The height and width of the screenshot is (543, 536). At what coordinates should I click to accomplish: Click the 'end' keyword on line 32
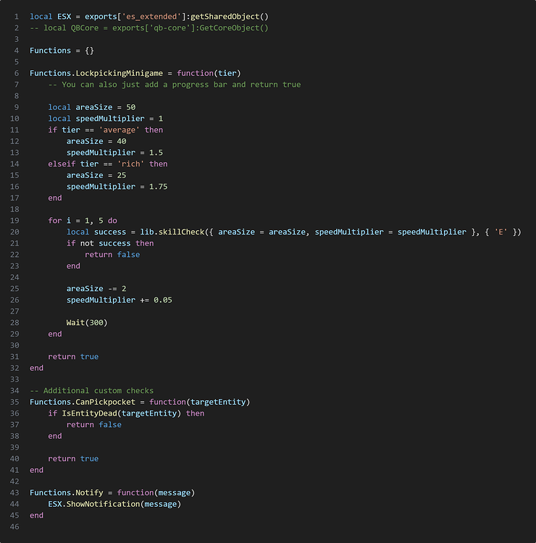(37, 368)
